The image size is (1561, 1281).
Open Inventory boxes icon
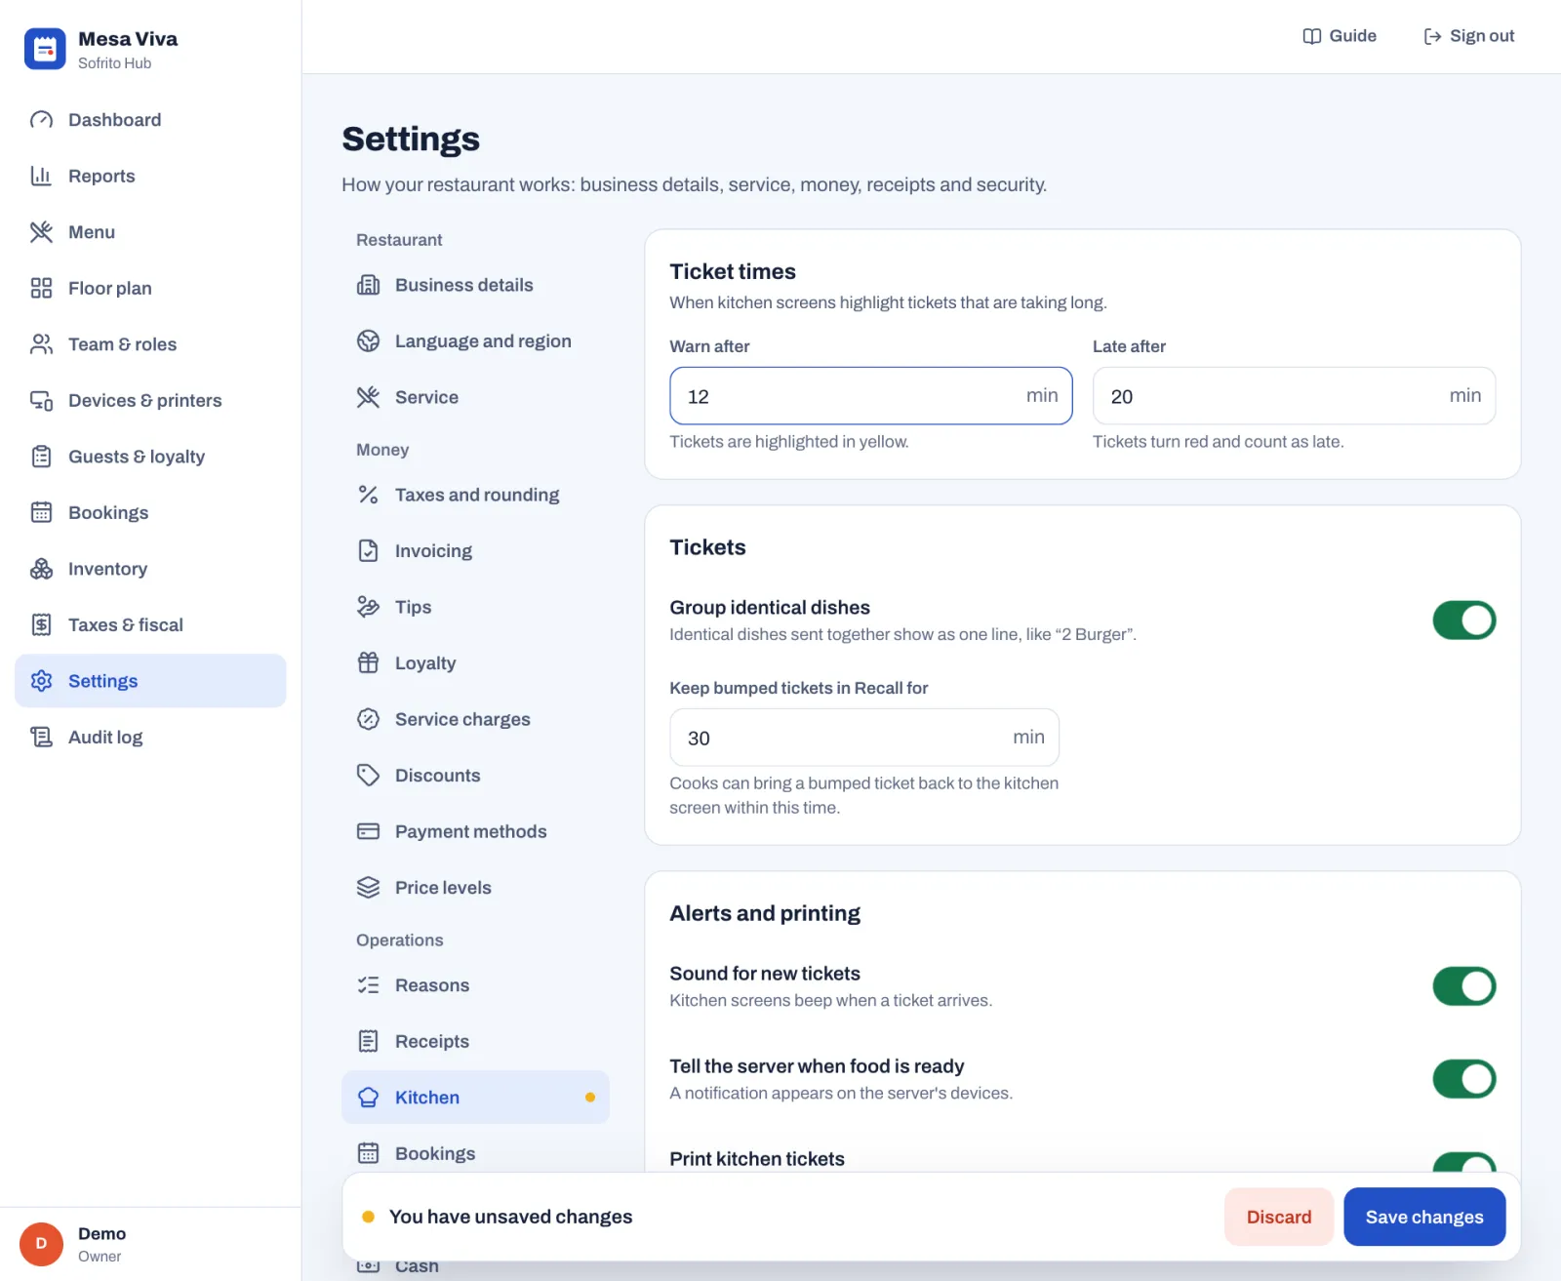click(41, 569)
